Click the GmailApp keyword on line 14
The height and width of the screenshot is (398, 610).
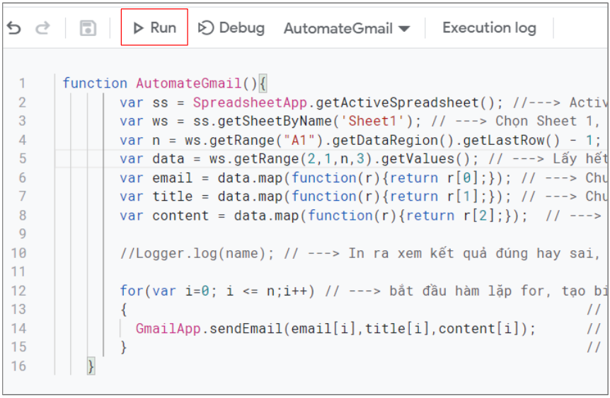coord(168,329)
